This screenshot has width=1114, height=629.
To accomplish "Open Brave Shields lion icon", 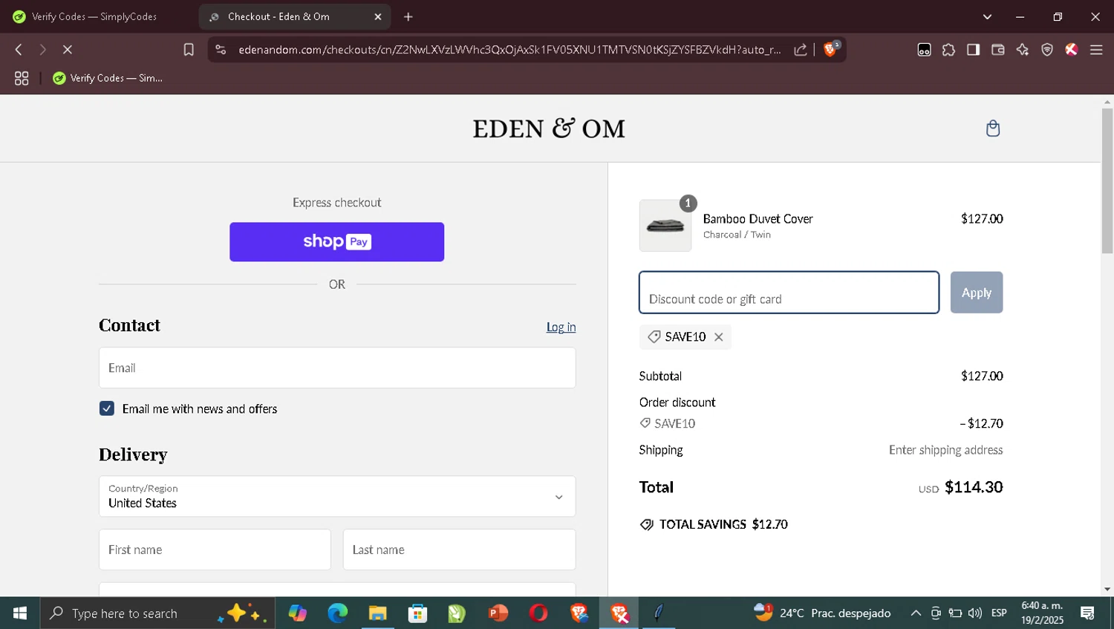I will (830, 49).
